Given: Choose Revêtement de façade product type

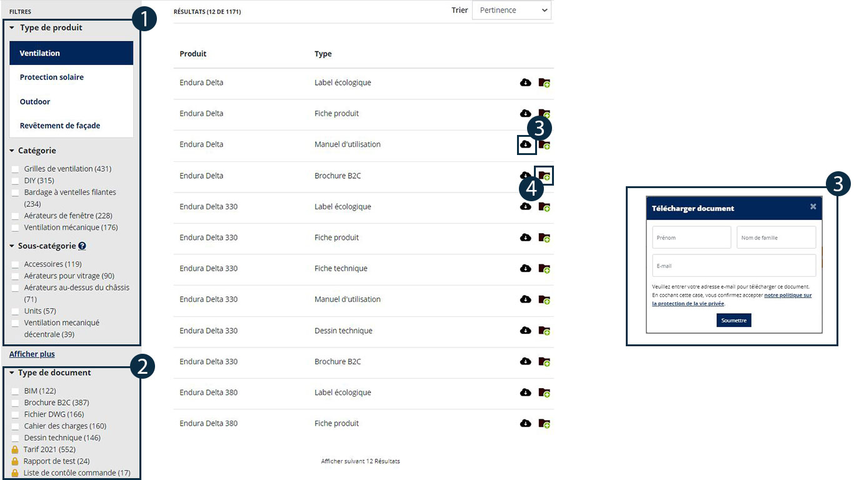Looking at the screenshot, I should coord(60,126).
